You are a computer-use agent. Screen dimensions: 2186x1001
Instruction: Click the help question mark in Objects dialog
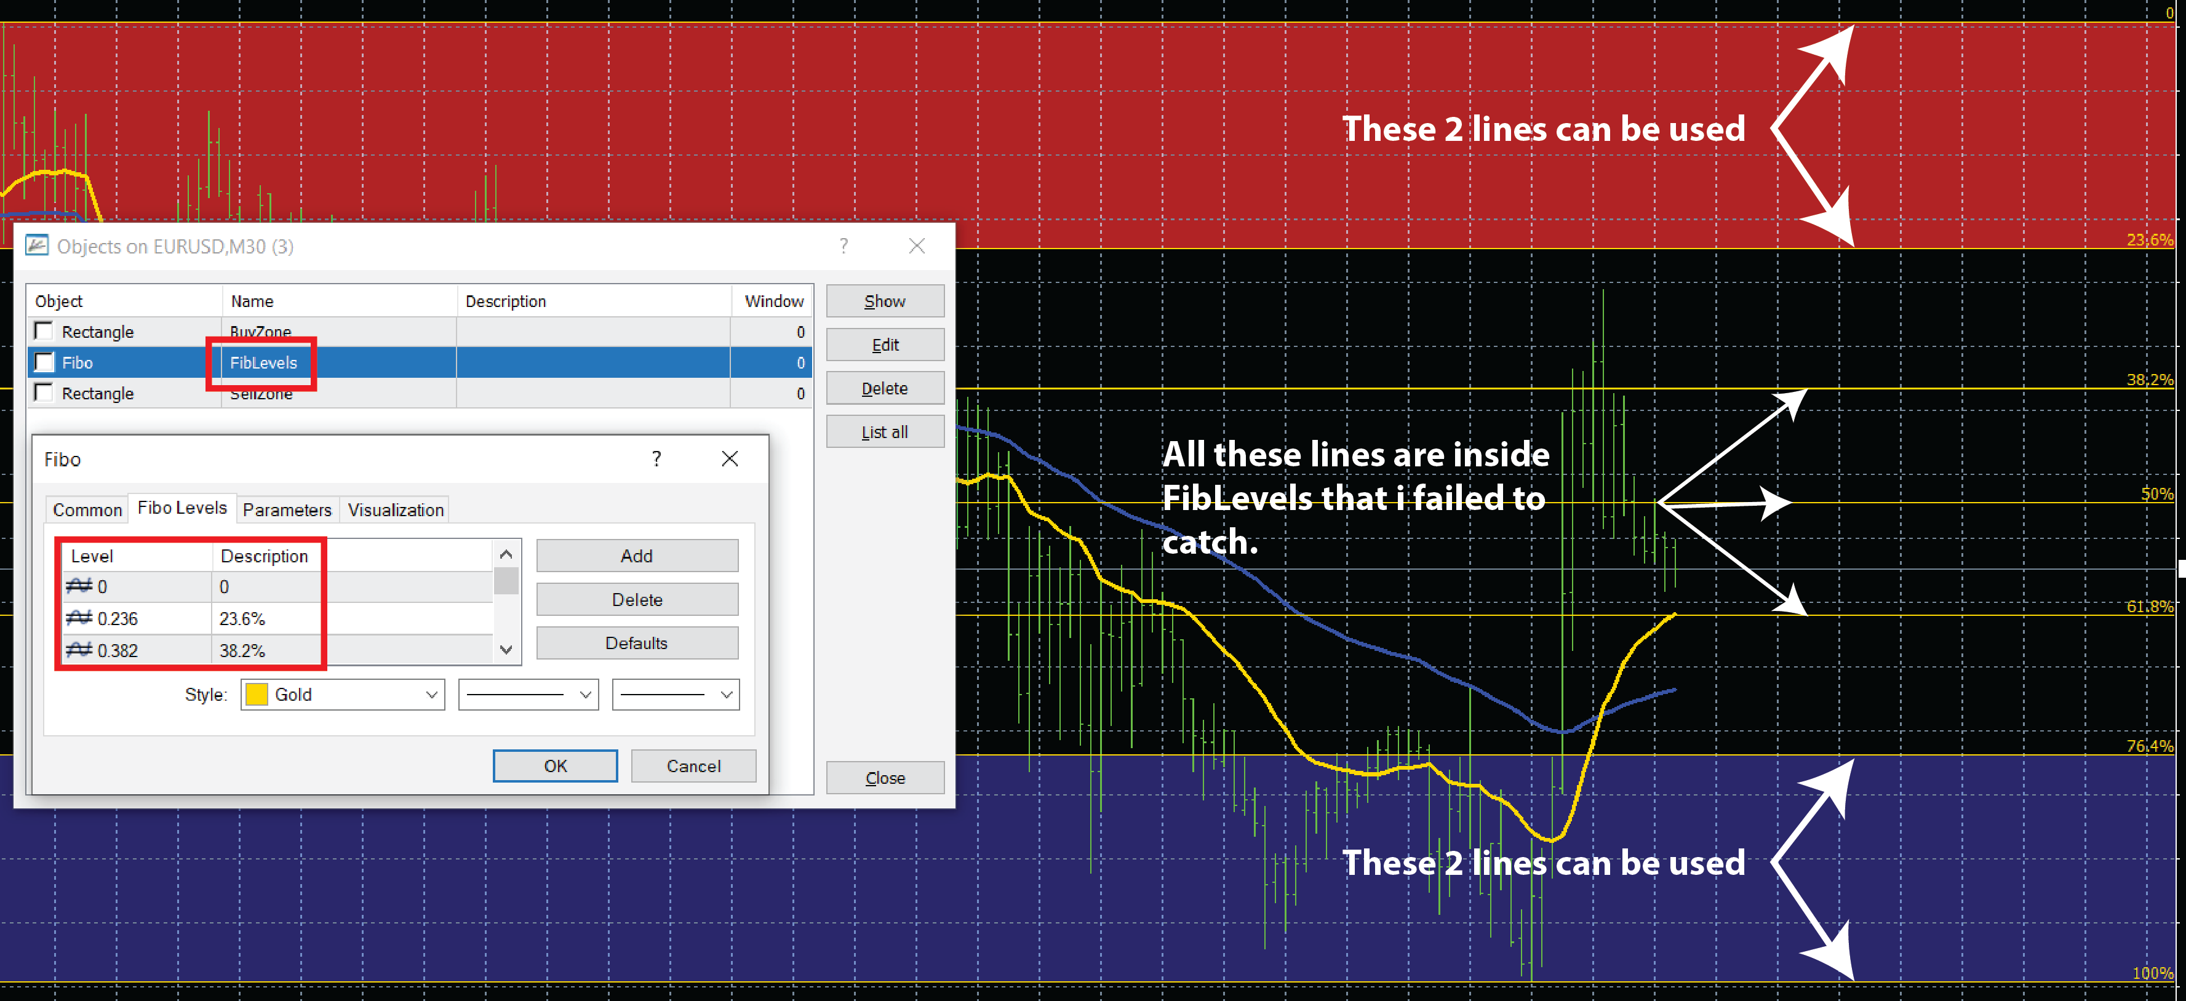tap(844, 246)
